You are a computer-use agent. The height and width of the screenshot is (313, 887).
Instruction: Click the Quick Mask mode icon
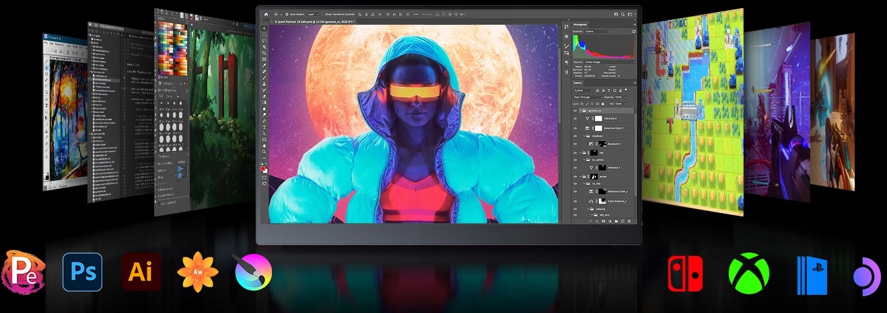264,177
